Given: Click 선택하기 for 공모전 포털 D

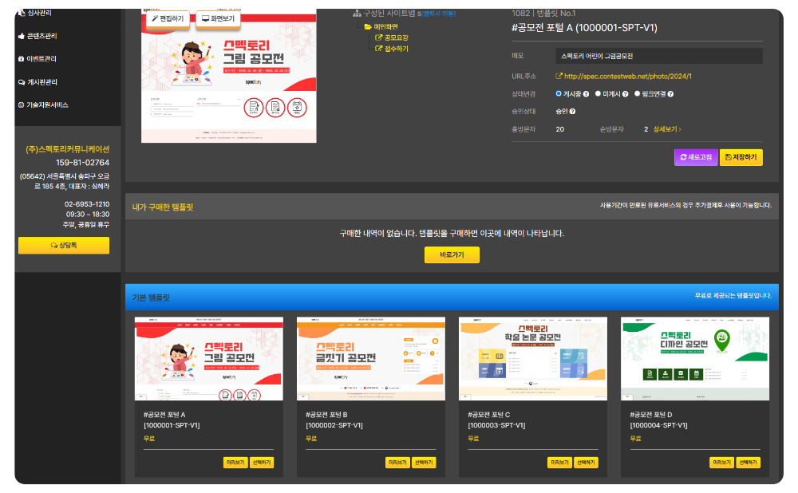Looking at the screenshot, I should 749,463.
